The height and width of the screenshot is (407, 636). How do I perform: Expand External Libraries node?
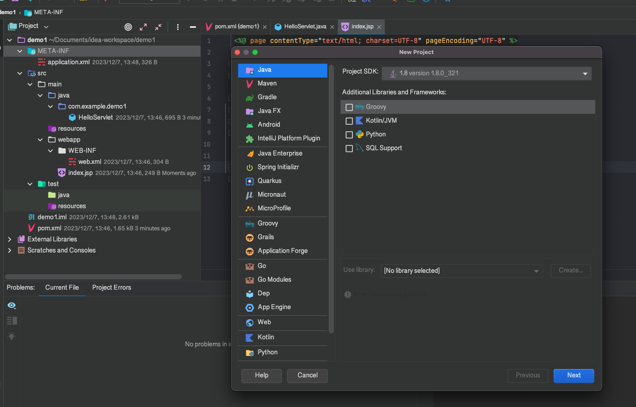coord(10,239)
